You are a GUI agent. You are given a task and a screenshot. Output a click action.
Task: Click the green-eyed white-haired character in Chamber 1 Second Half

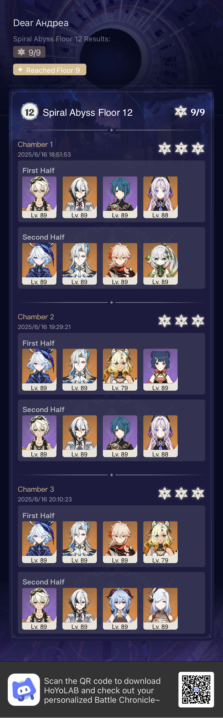point(160,264)
